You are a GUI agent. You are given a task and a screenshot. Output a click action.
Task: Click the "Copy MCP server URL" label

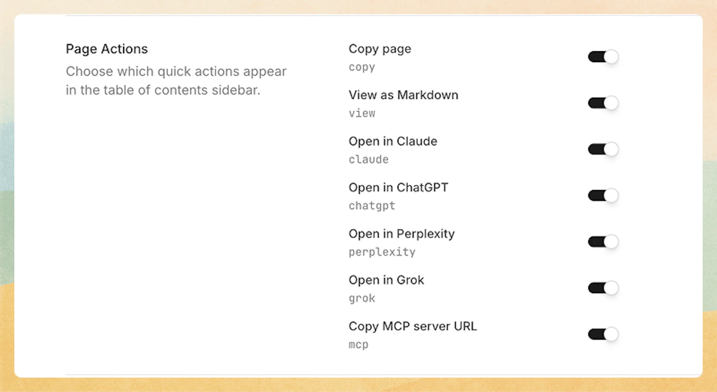(x=412, y=326)
